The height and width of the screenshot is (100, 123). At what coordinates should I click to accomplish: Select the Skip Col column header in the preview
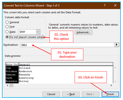(x=12, y=64)
